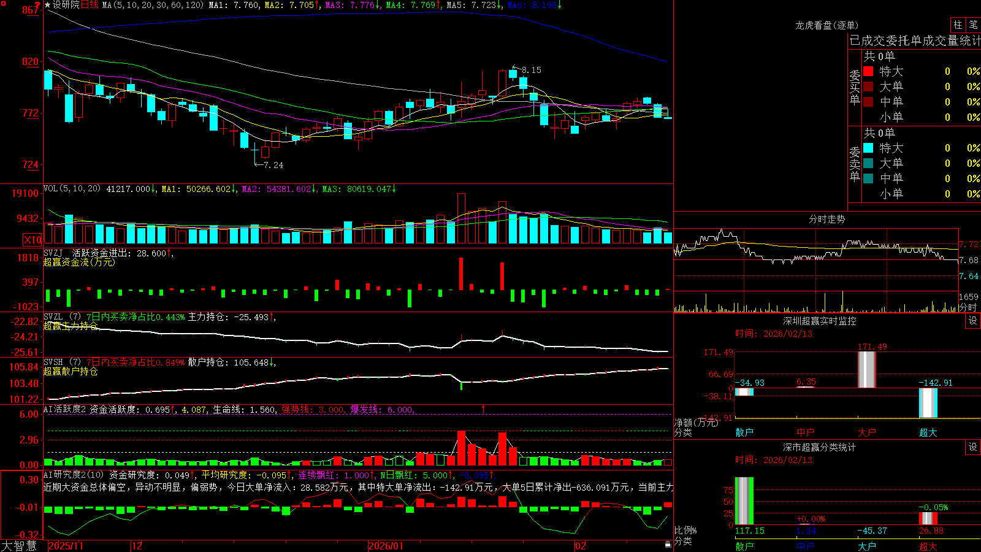Click the 委买单 vertical section label
Screen dimensions: 981x552
coord(855,88)
